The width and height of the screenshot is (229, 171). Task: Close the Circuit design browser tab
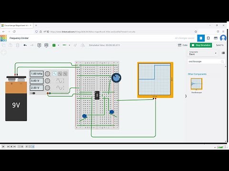coord(31,25)
